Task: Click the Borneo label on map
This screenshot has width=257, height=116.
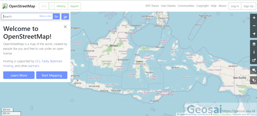Action: (x=114, y=46)
